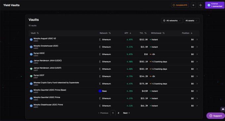The width and height of the screenshot is (225, 121).
Task: Open the notifications bell icon
Action: [x=201, y=5]
